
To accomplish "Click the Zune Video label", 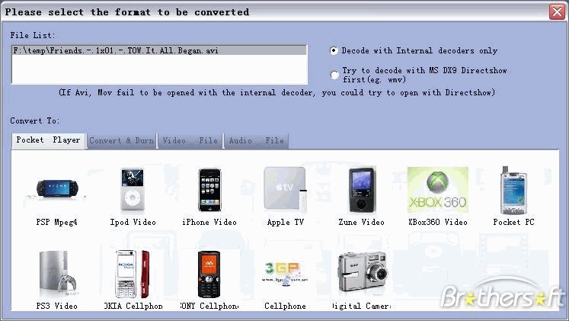I will click(361, 222).
